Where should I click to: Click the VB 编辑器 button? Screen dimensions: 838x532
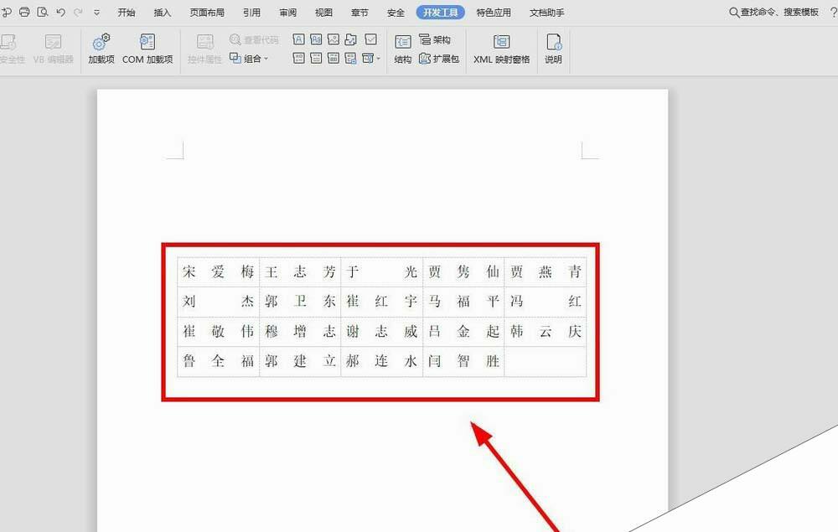tap(53, 49)
